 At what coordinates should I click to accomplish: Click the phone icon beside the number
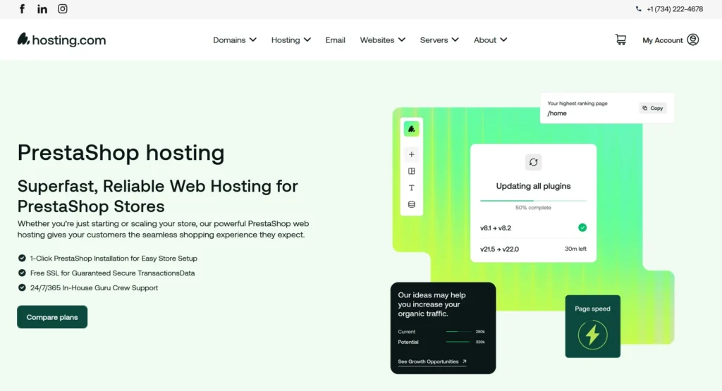point(638,8)
